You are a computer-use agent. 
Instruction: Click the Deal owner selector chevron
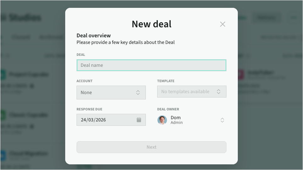pyautogui.click(x=222, y=120)
